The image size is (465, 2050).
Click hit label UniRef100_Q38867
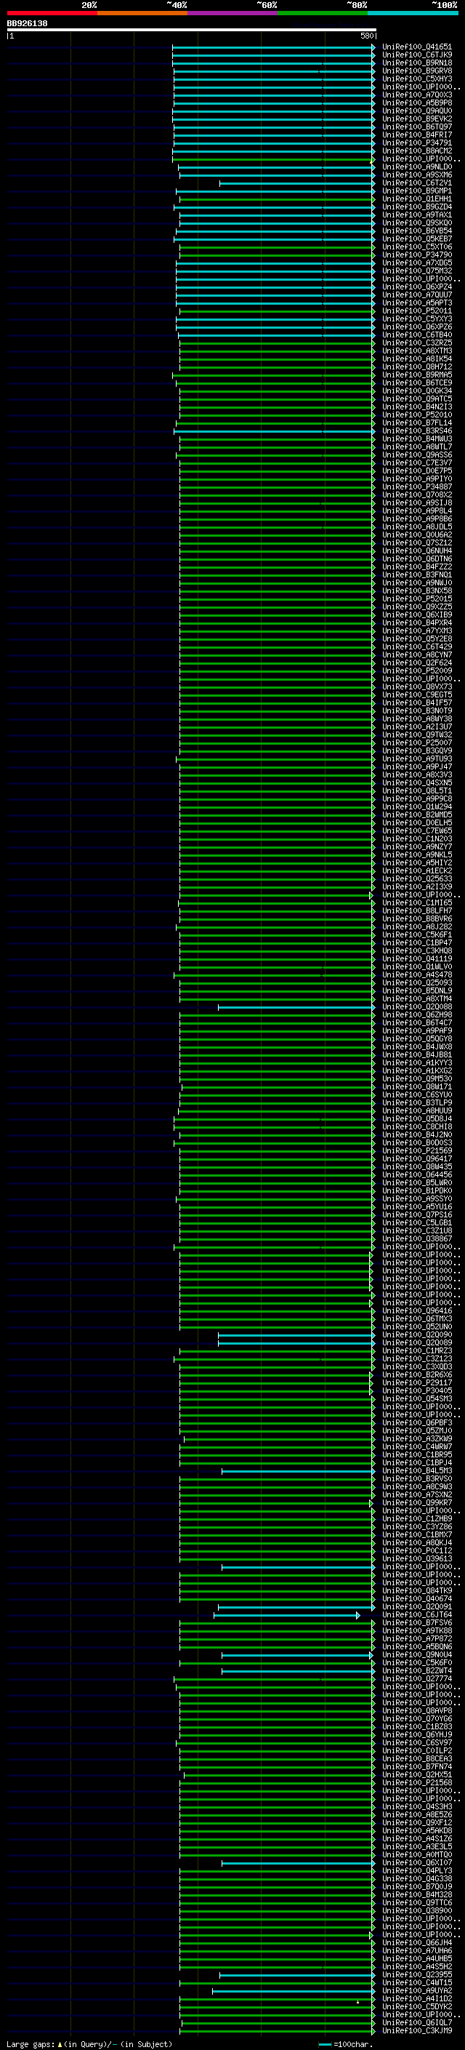point(416,1238)
